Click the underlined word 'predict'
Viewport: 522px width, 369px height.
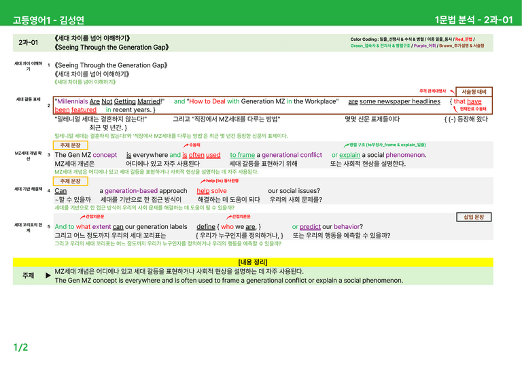[x=310, y=227]
